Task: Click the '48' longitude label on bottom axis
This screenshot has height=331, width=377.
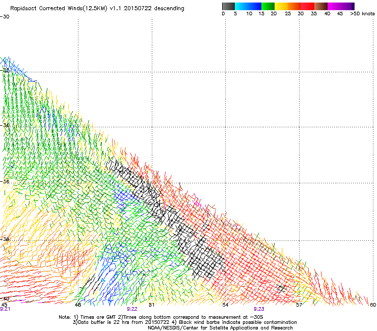Action: [x=78, y=305]
